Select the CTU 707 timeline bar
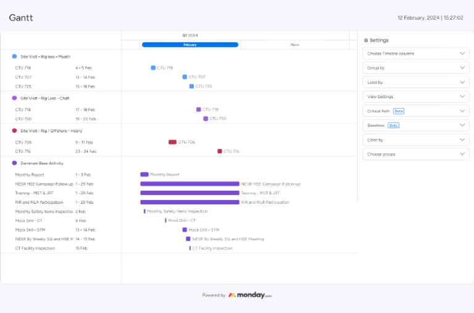The width and height of the screenshot is (474, 313). point(185,77)
